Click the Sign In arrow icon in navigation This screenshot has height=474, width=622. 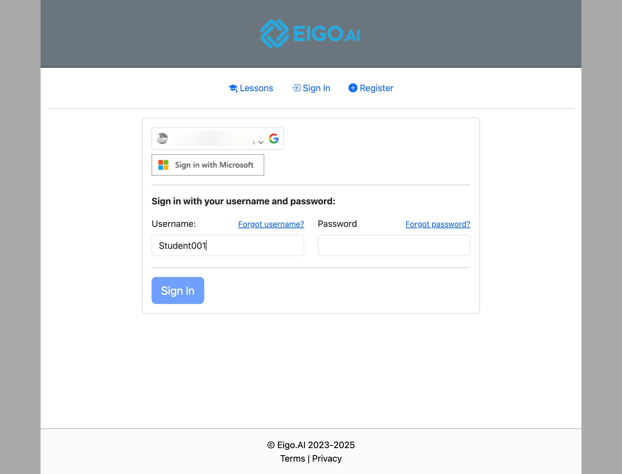click(296, 88)
